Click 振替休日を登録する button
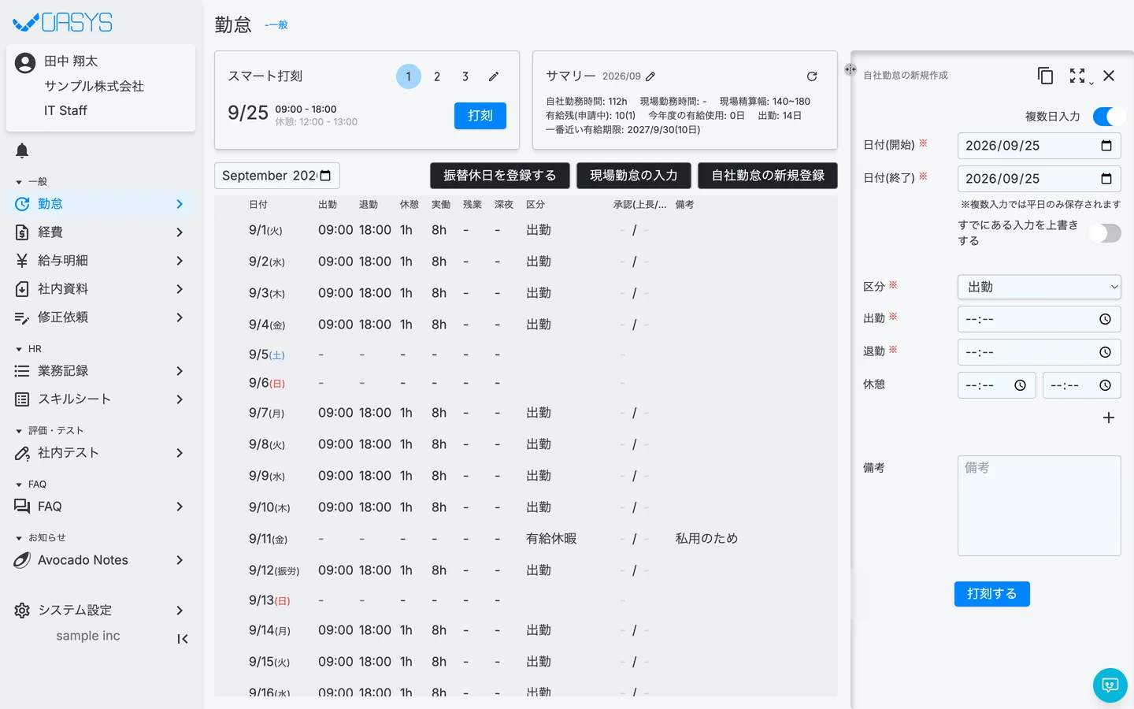The height and width of the screenshot is (709, 1134). coord(500,176)
